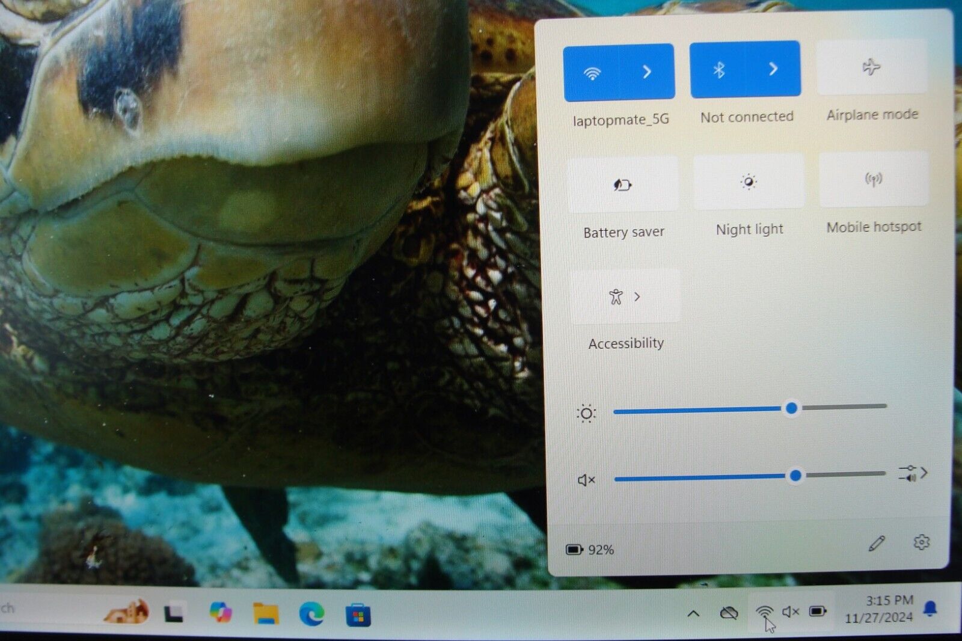Launch Microsoft Store from taskbar
The height and width of the screenshot is (641, 962).
pyautogui.click(x=358, y=616)
